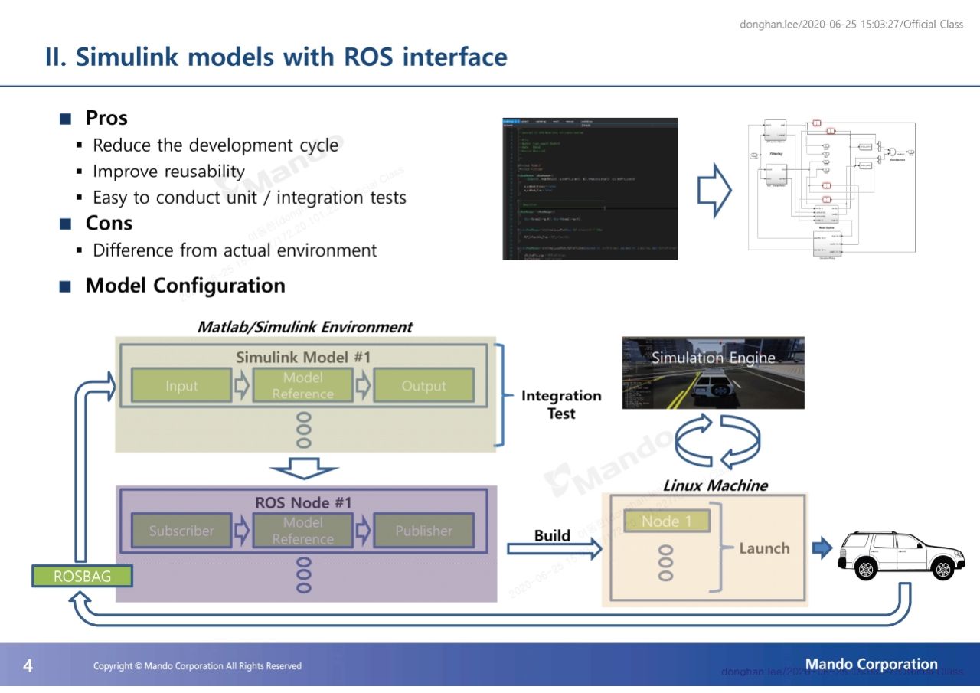
Task: Select the 'Matlab/Simulink Environment' label
Action: point(305,327)
